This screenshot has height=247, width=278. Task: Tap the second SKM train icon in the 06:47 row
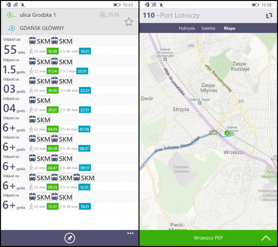(x=54, y=158)
